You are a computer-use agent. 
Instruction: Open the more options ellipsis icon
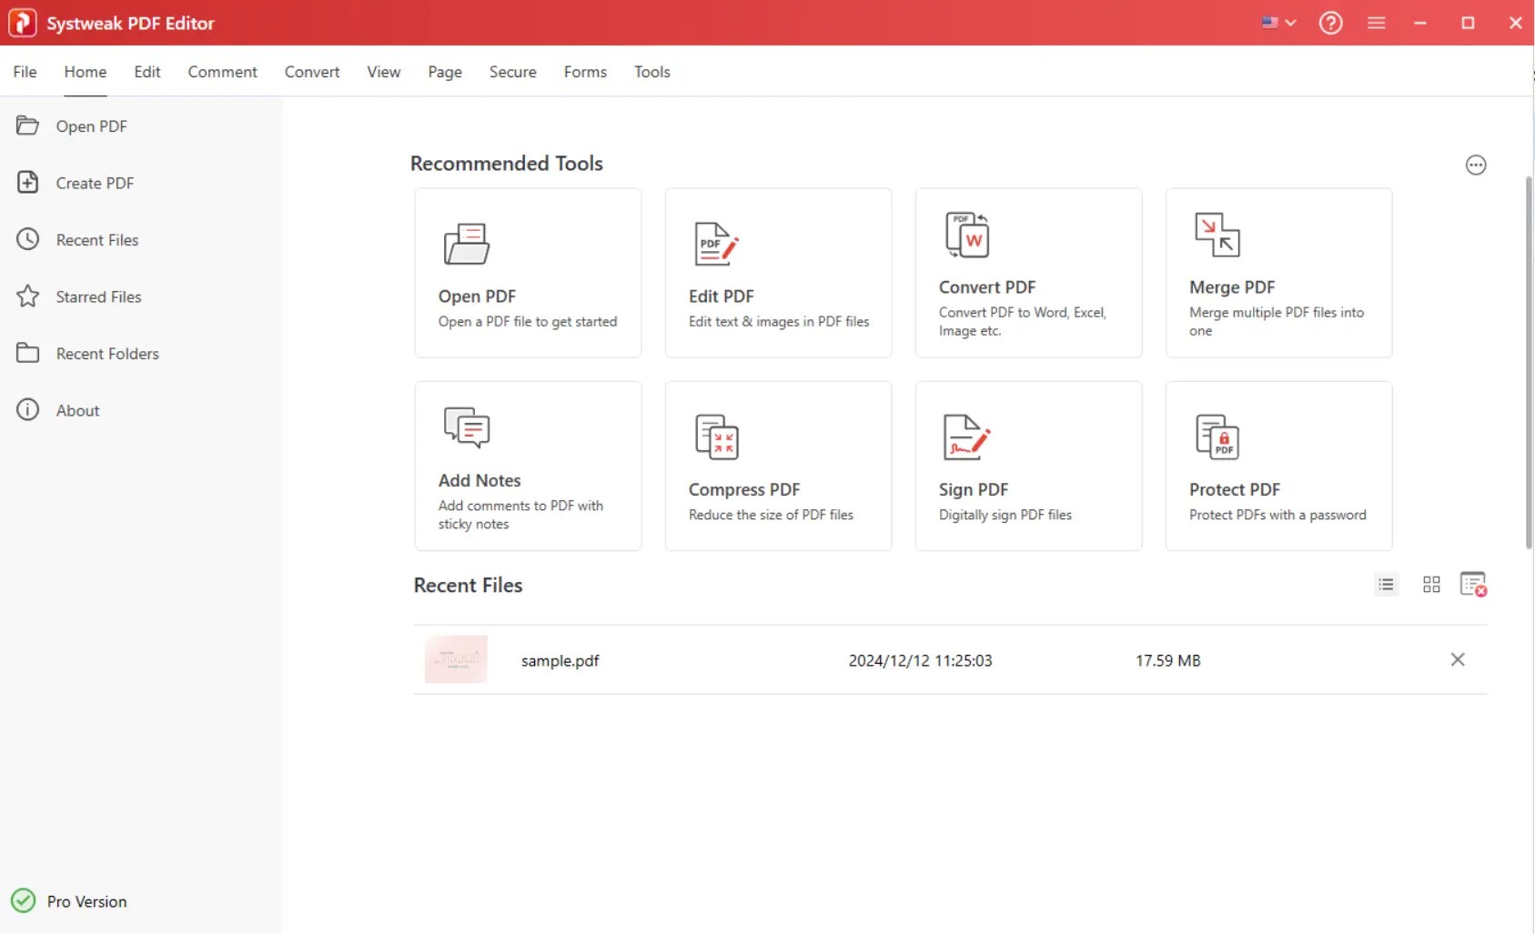[1476, 165]
